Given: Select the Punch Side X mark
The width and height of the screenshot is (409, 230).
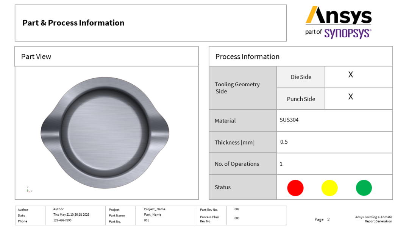Looking at the screenshot, I should [351, 96].
